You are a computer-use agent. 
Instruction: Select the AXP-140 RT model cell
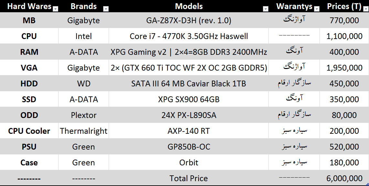pos(189,131)
